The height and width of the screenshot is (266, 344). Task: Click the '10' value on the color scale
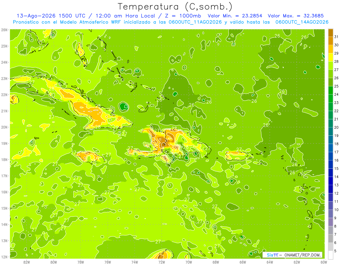tap(336, 210)
